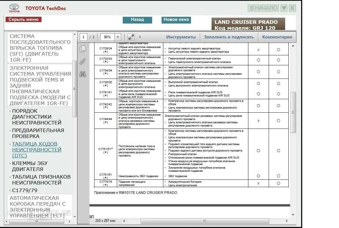This screenshot has width=339, height=228.
Task: Click DTC code C1734/34 cell
Action: click(106, 72)
